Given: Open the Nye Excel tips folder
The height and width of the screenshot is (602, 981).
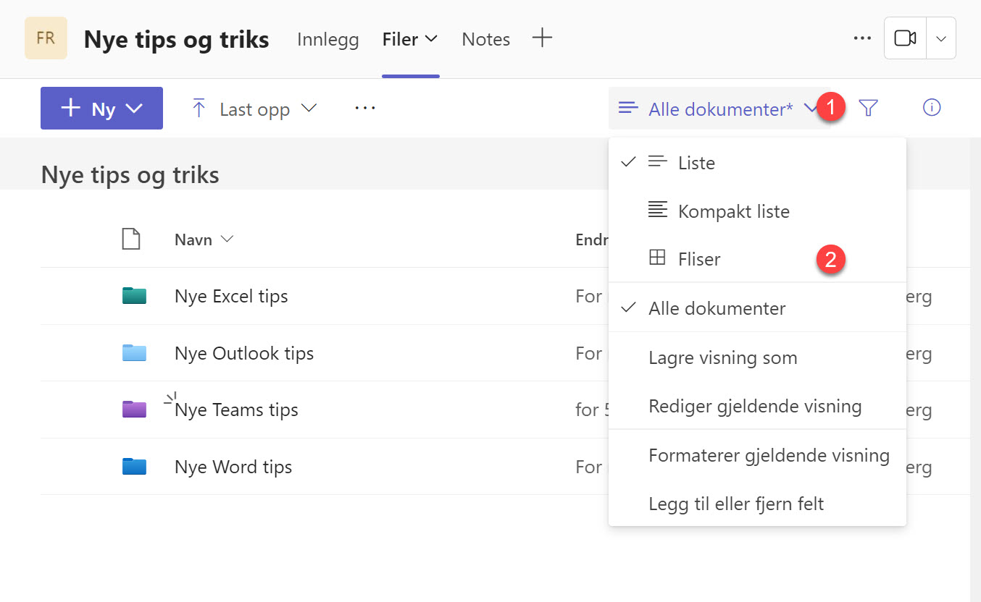Looking at the screenshot, I should coord(231,296).
